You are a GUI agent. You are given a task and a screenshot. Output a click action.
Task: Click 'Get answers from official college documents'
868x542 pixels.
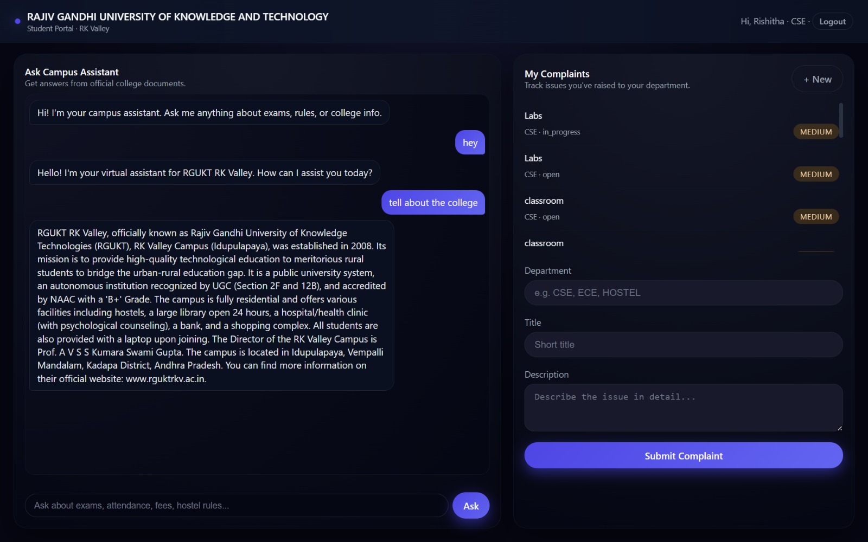pyautogui.click(x=105, y=83)
